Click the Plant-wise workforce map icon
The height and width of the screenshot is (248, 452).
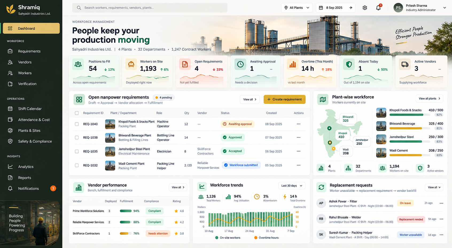323,99
